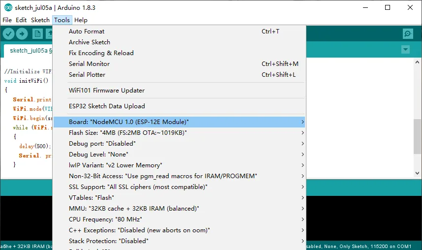Open the Edit menu
This screenshot has width=422, height=250.
point(21,20)
